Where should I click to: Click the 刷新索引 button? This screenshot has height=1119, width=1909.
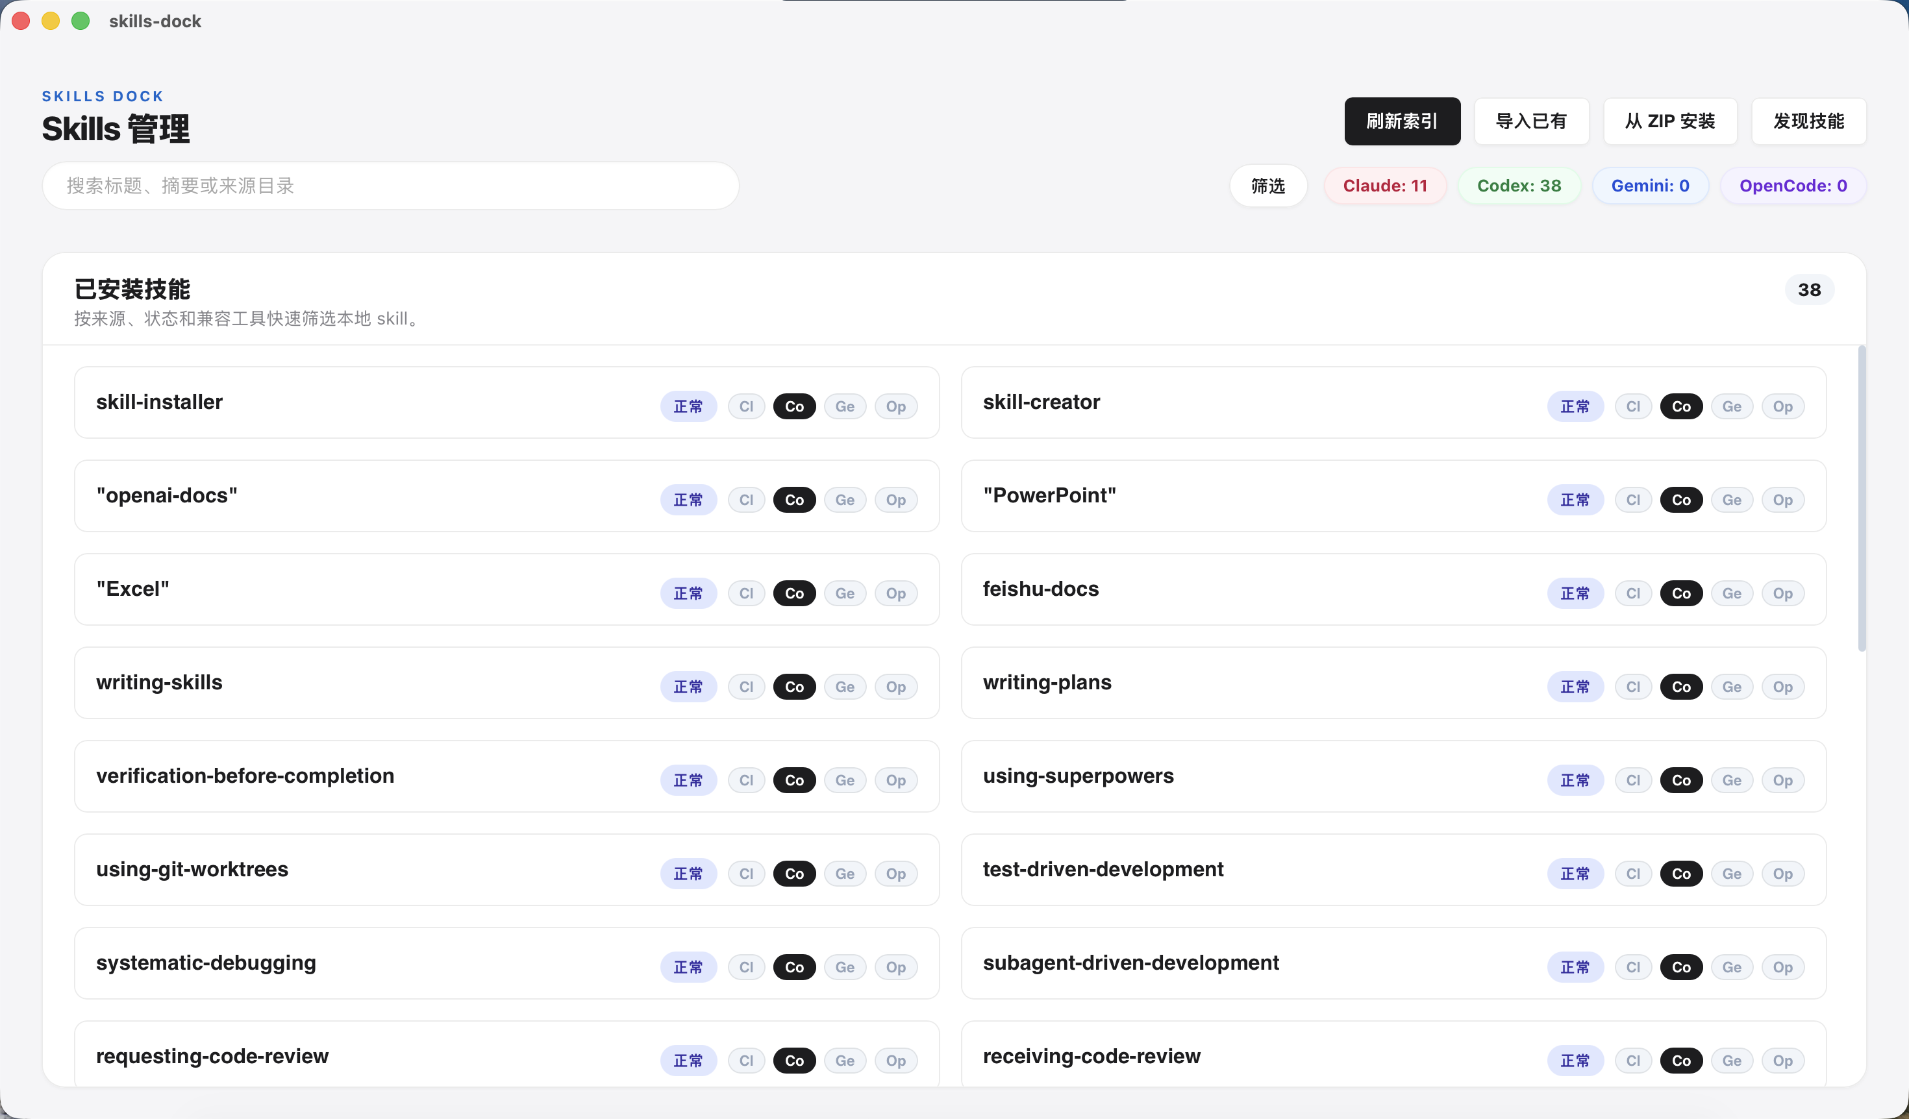click(1403, 121)
